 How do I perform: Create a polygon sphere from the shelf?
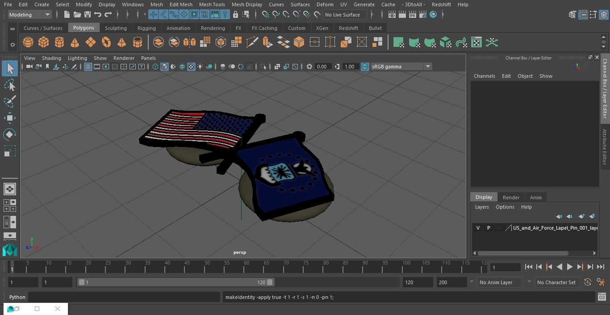tap(28, 42)
